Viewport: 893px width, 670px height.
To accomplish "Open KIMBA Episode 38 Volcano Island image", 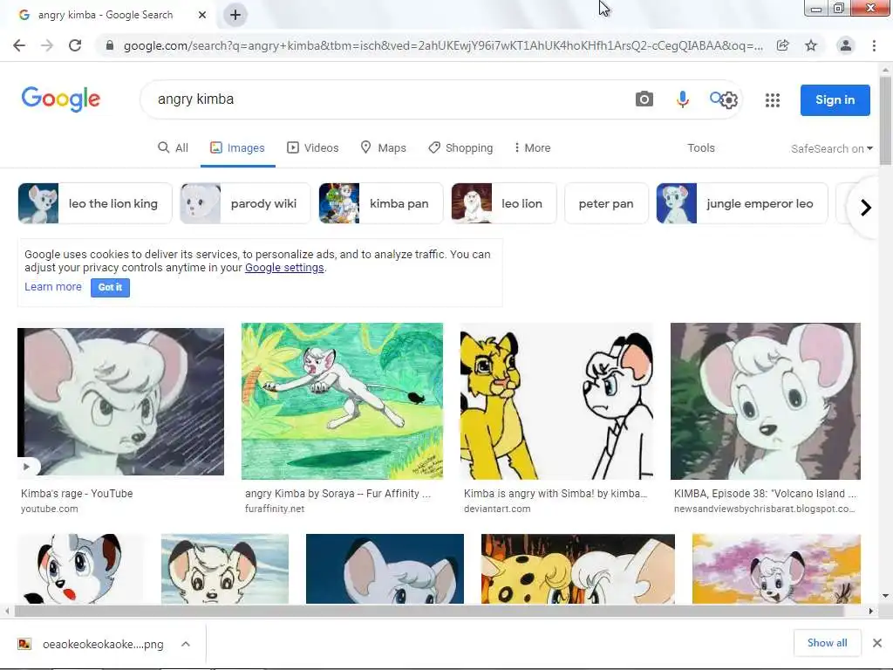I will pos(766,401).
